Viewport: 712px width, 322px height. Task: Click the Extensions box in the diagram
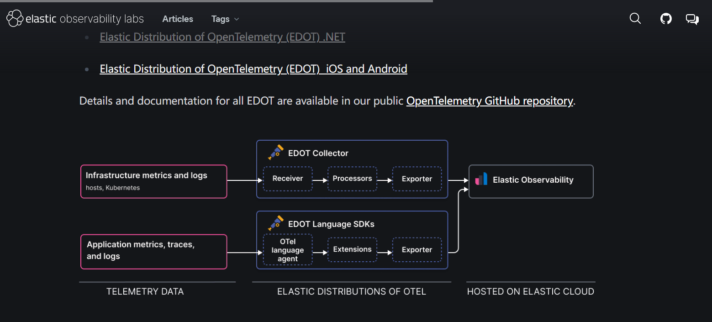click(352, 249)
